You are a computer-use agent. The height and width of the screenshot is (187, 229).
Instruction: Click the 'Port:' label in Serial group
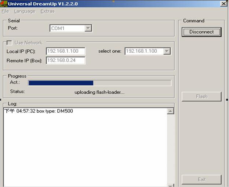pos(13,28)
